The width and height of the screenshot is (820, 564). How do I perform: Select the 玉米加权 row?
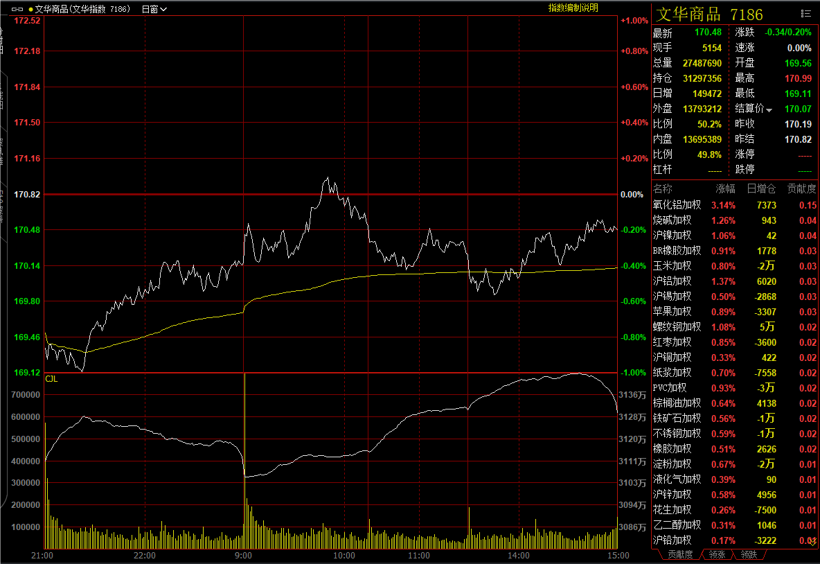click(x=735, y=266)
